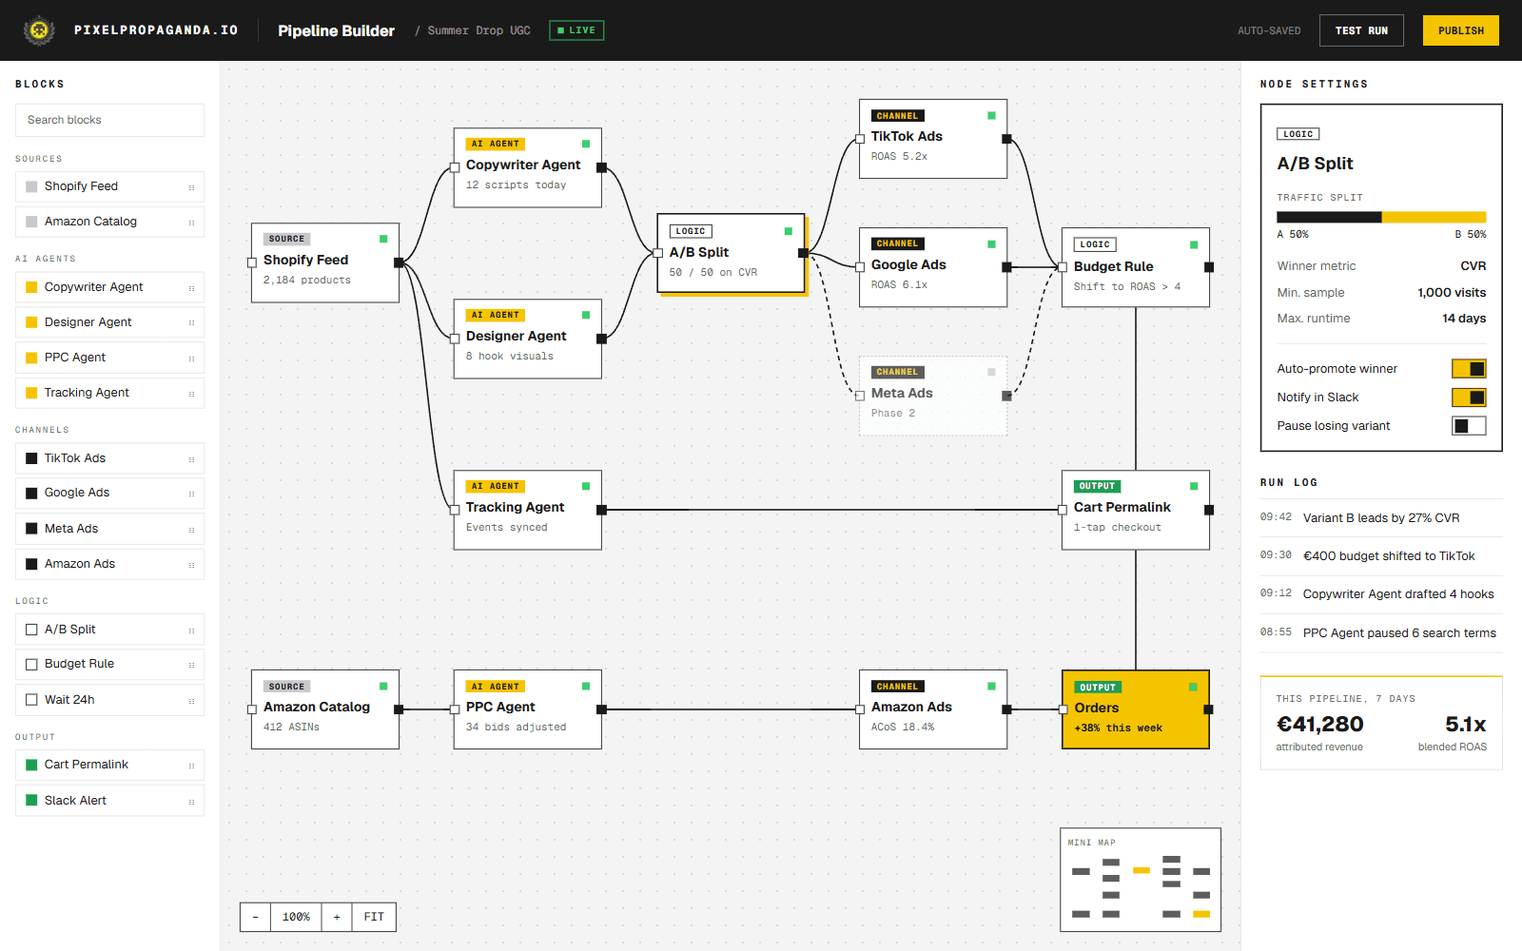Disable Auto-promote winner toggle
Screen dimensions: 1522x951
click(x=1469, y=369)
